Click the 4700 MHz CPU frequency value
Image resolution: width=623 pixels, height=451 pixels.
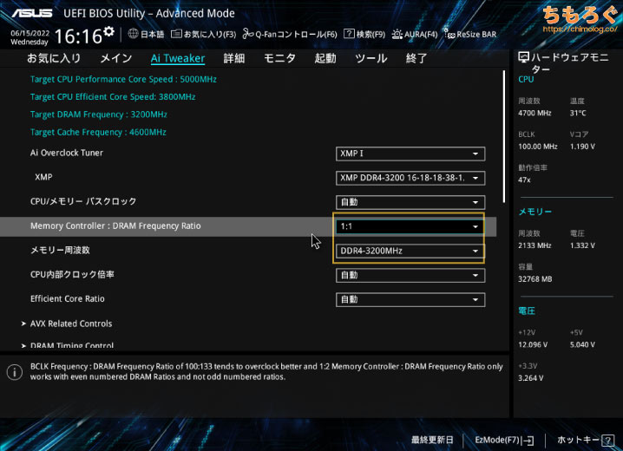[x=534, y=113]
